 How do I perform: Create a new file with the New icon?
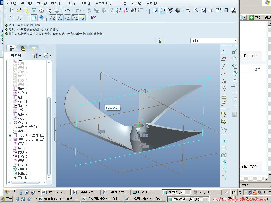pyautogui.click(x=12, y=10)
